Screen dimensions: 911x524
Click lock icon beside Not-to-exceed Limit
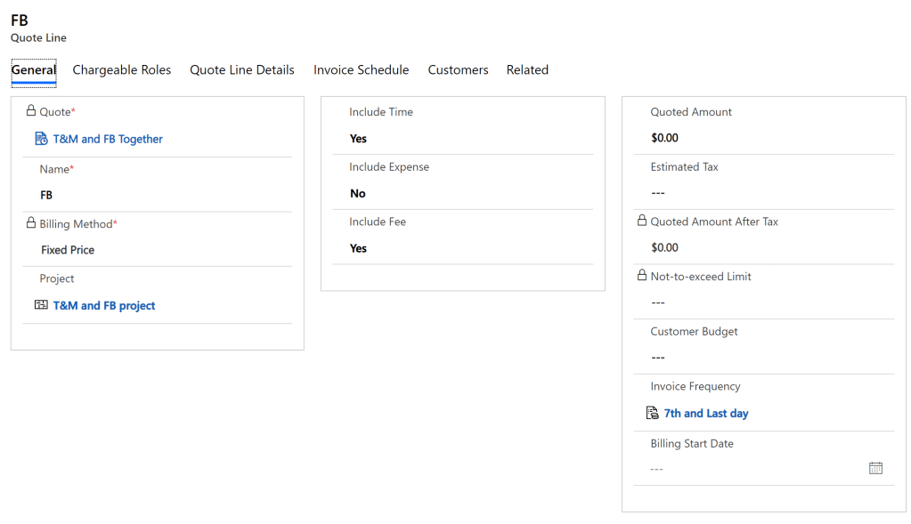coord(642,276)
